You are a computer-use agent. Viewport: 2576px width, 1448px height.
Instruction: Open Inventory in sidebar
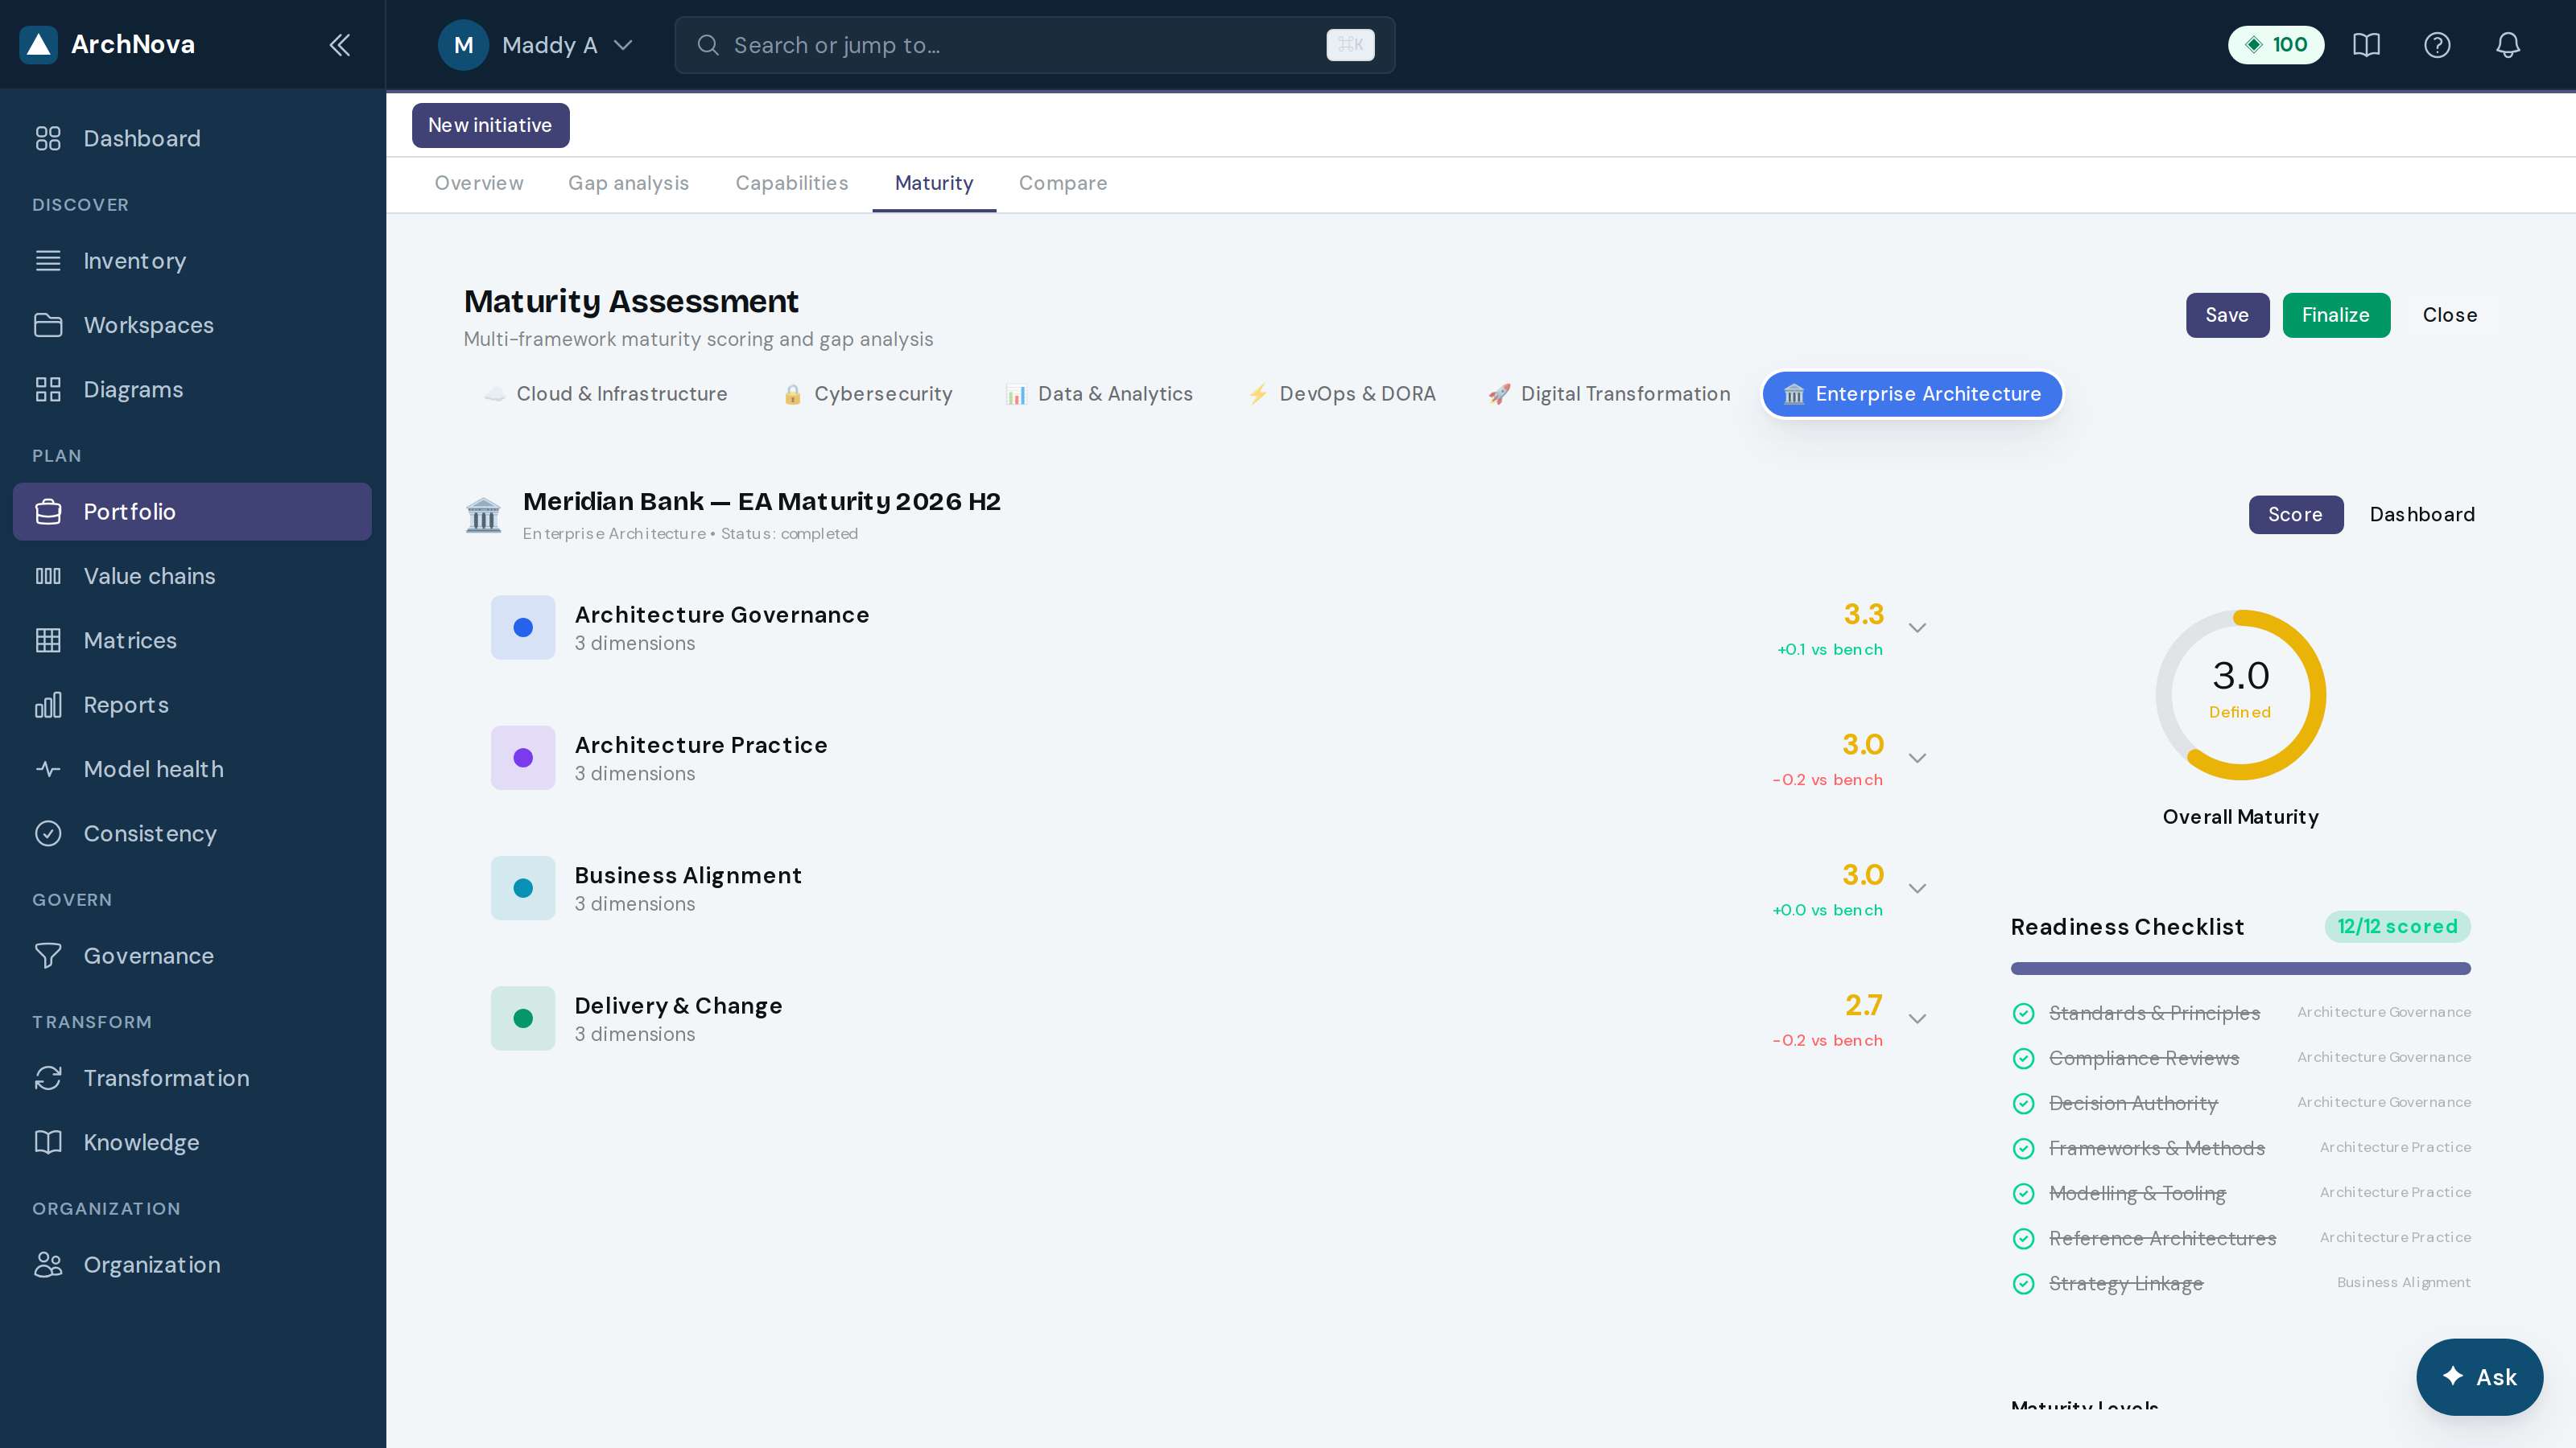point(192,261)
